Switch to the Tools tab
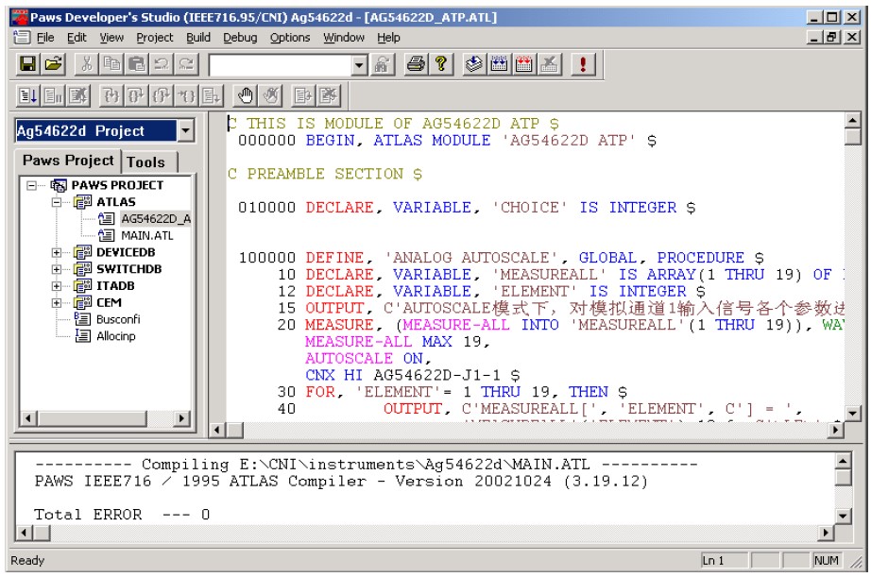This screenshot has height=577, width=871. point(145,161)
